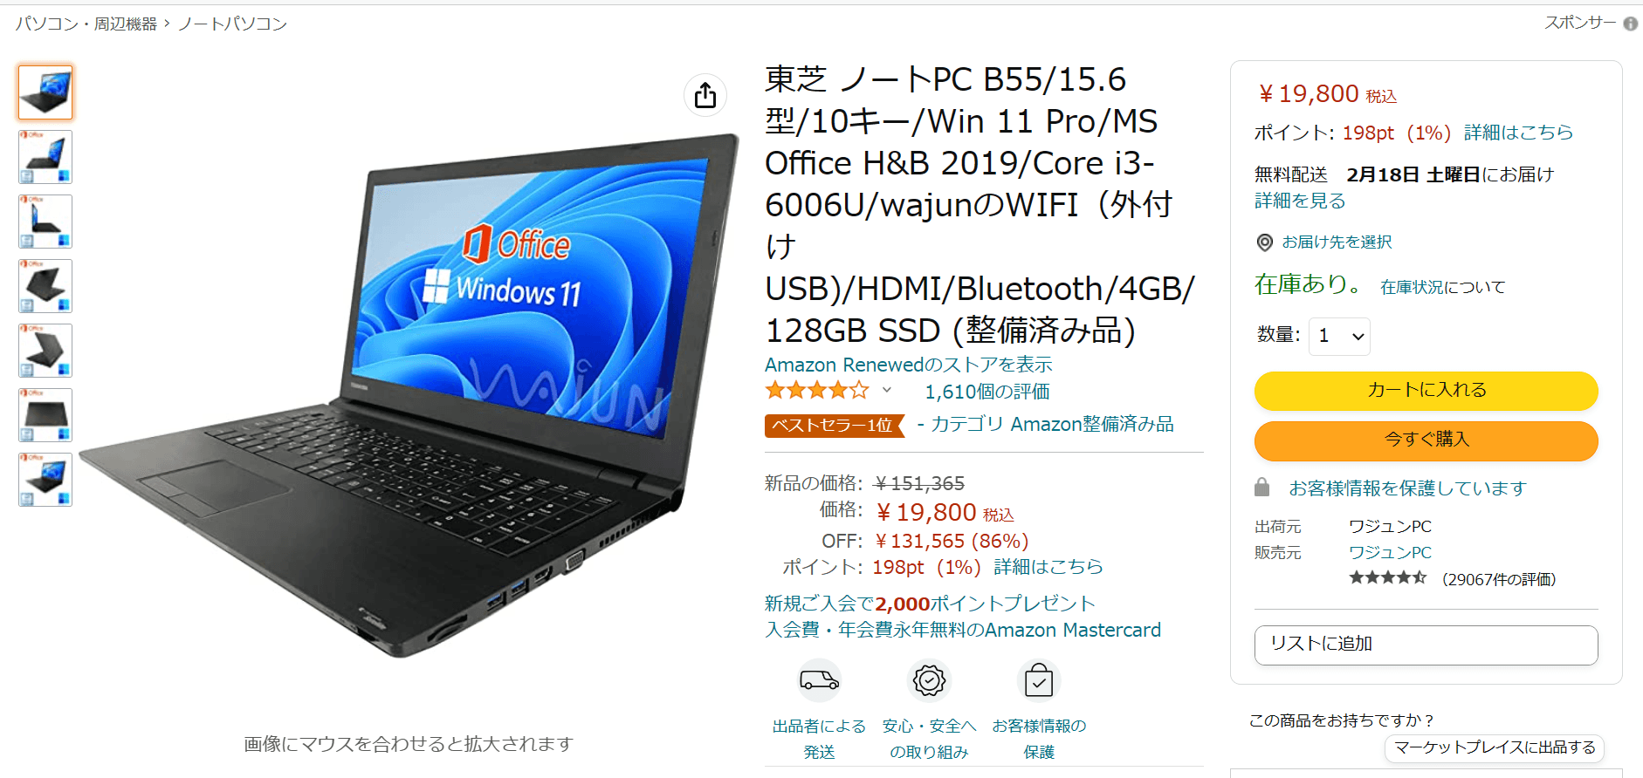Screen dimensions: 1643x778
Task: Open the 数量 quantity dropdown
Action: coord(1339,336)
